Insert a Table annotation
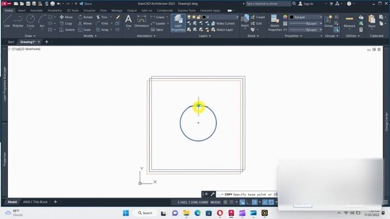 (157, 30)
